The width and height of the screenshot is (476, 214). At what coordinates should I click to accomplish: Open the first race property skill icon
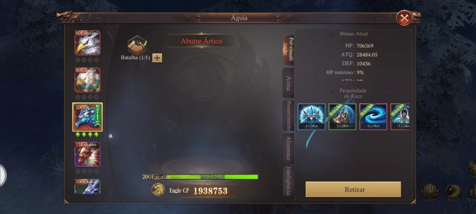click(x=311, y=117)
